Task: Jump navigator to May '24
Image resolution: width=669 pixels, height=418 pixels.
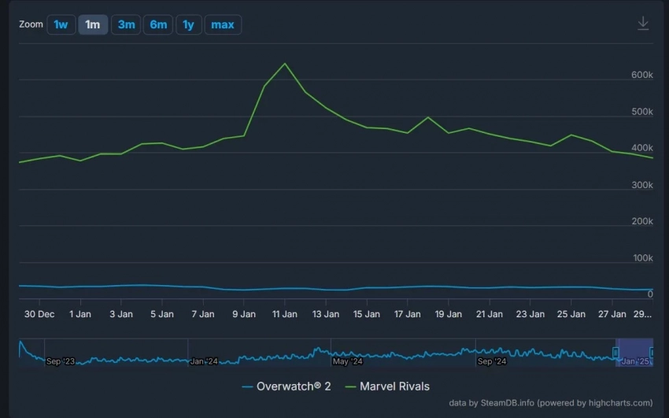Action: click(347, 361)
